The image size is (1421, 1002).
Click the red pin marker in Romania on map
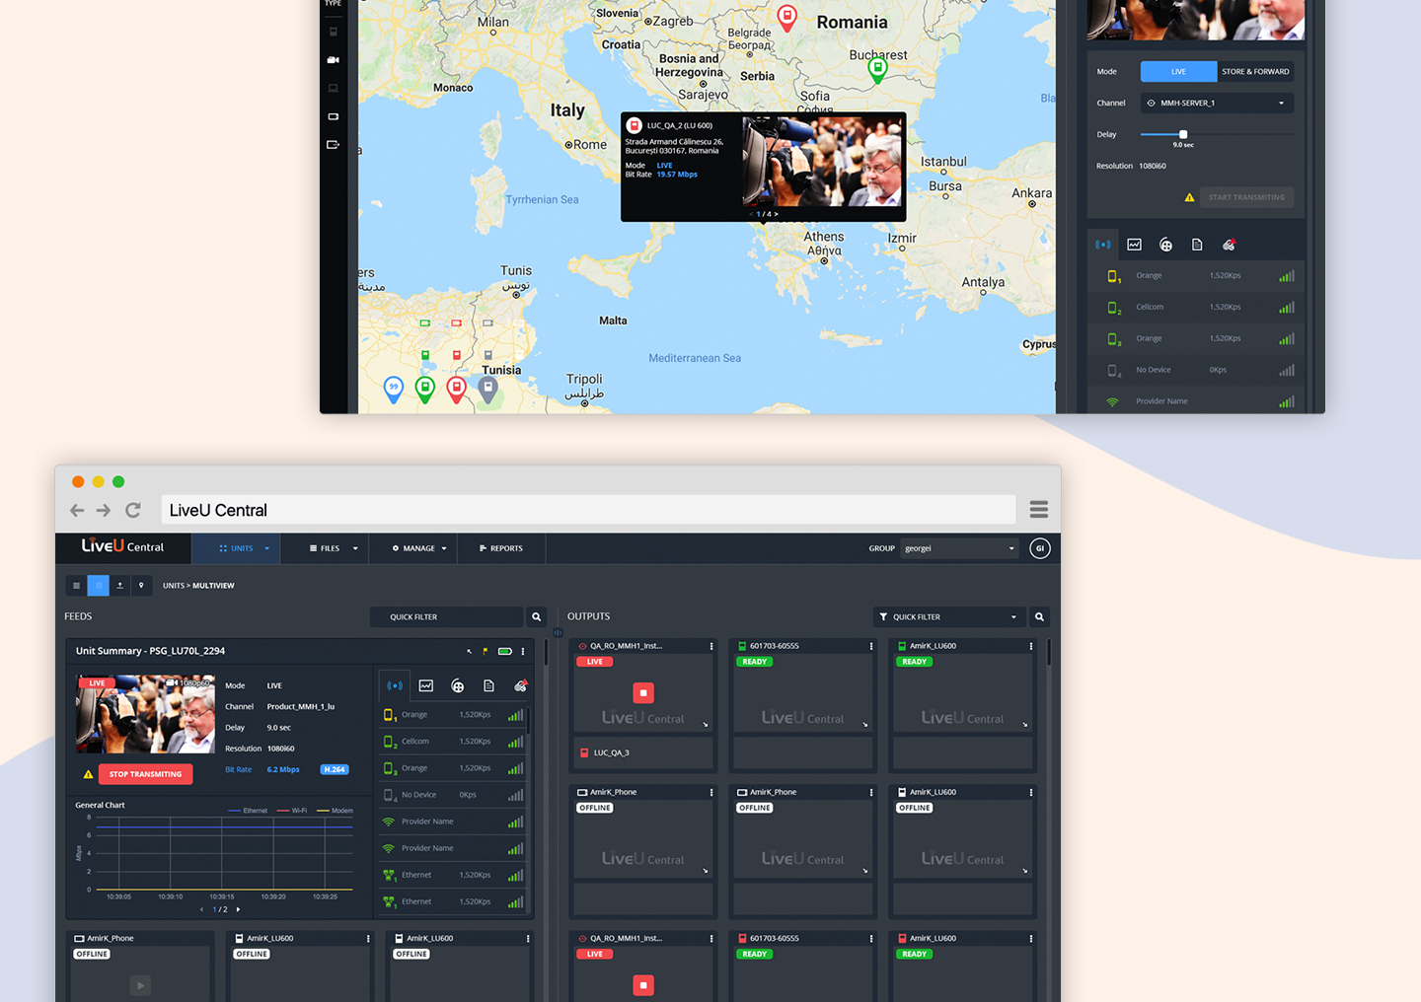[x=786, y=17]
